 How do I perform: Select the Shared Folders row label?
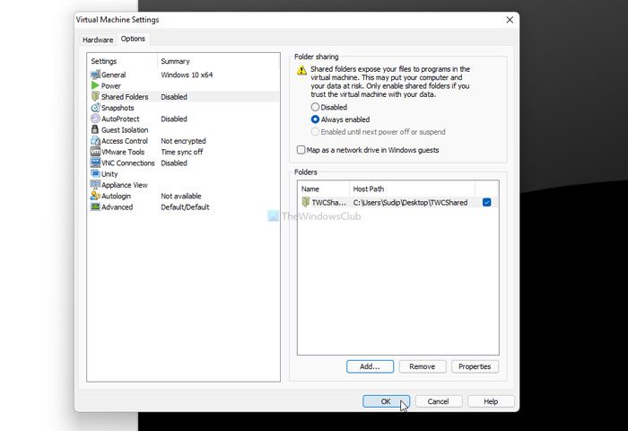pyautogui.click(x=125, y=97)
